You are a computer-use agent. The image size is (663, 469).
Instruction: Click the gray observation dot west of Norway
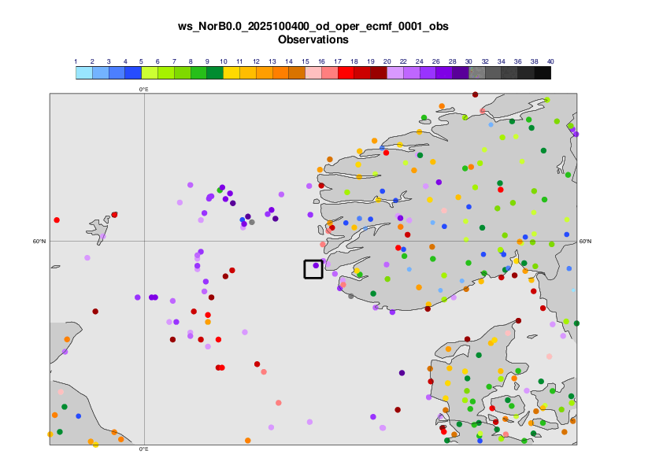coord(251,222)
